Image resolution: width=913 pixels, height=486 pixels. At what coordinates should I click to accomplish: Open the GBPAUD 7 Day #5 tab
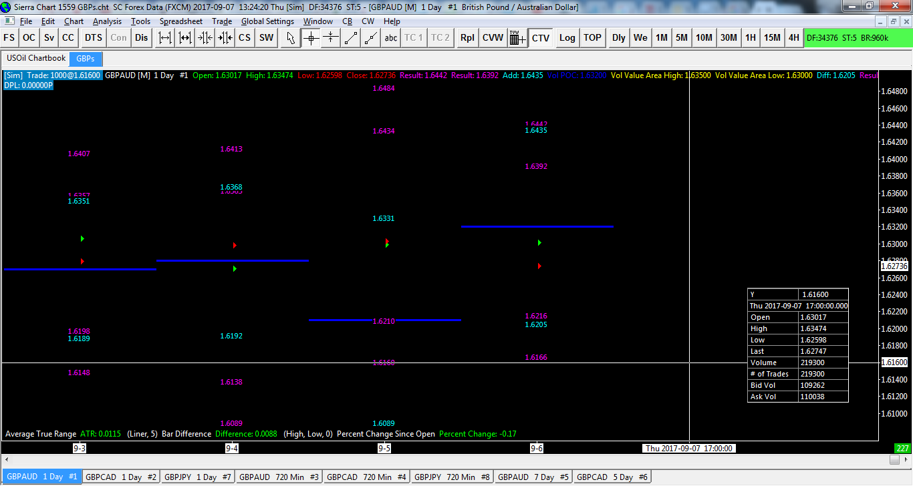[533, 477]
